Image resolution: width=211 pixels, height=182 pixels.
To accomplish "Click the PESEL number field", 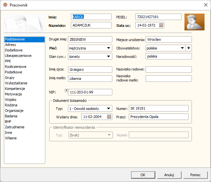I will coord(158,17).
